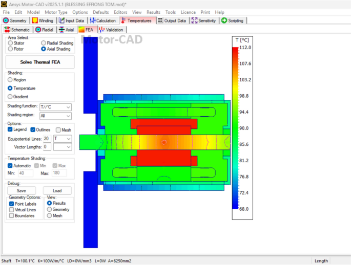Select the Schematic sub-tab icon
Image resolution: width=351 pixels, height=265 pixels.
[x=7, y=30]
